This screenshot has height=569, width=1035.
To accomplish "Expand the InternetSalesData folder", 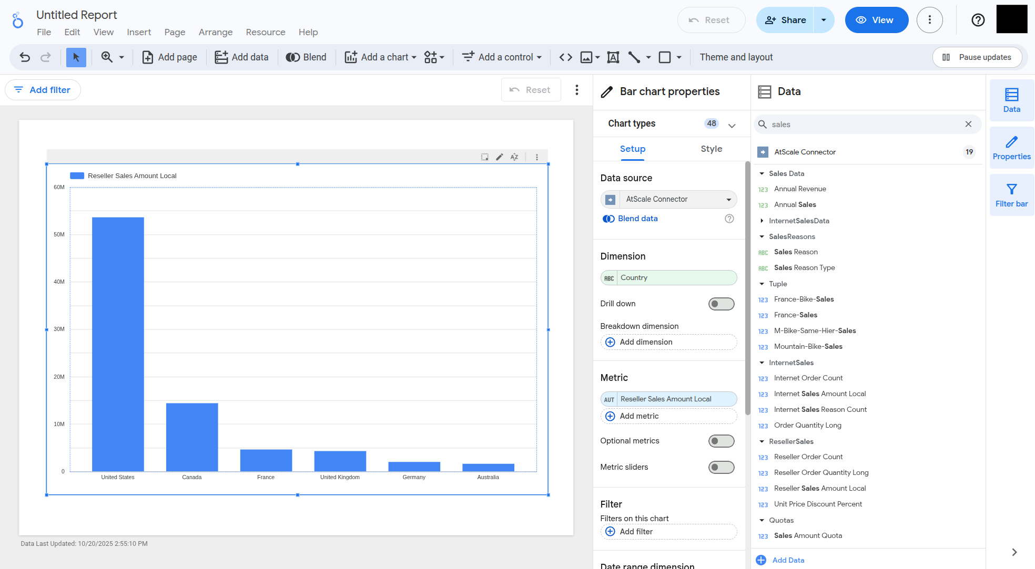I will point(762,221).
